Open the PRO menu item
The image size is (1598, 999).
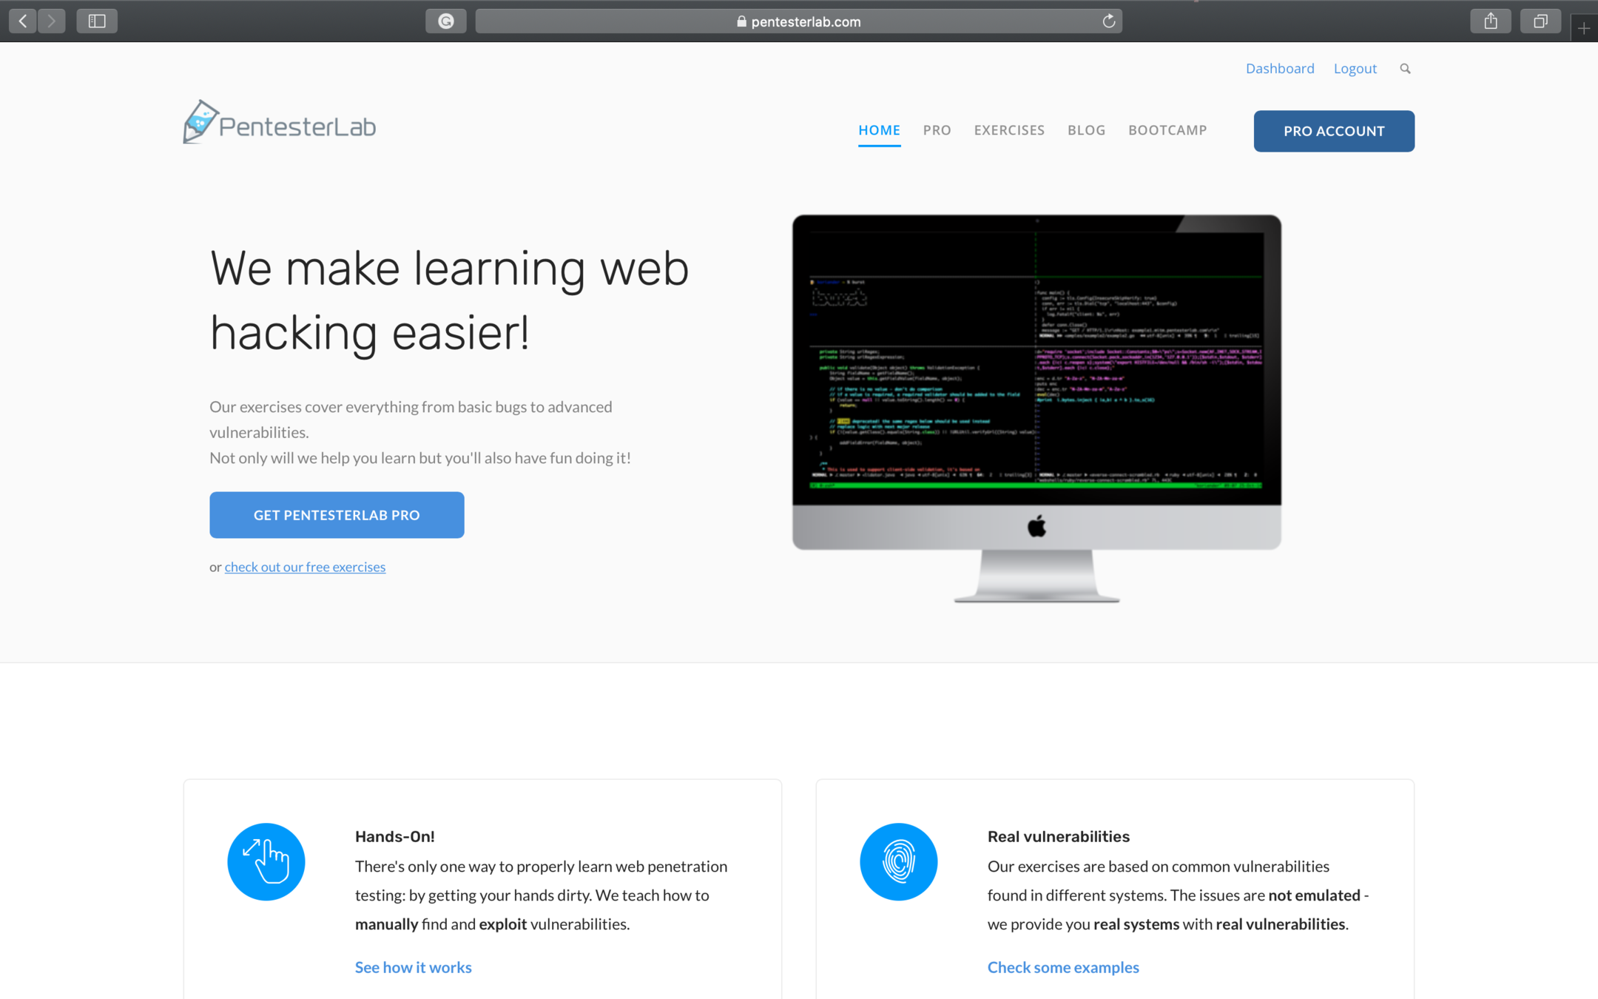pyautogui.click(x=937, y=130)
